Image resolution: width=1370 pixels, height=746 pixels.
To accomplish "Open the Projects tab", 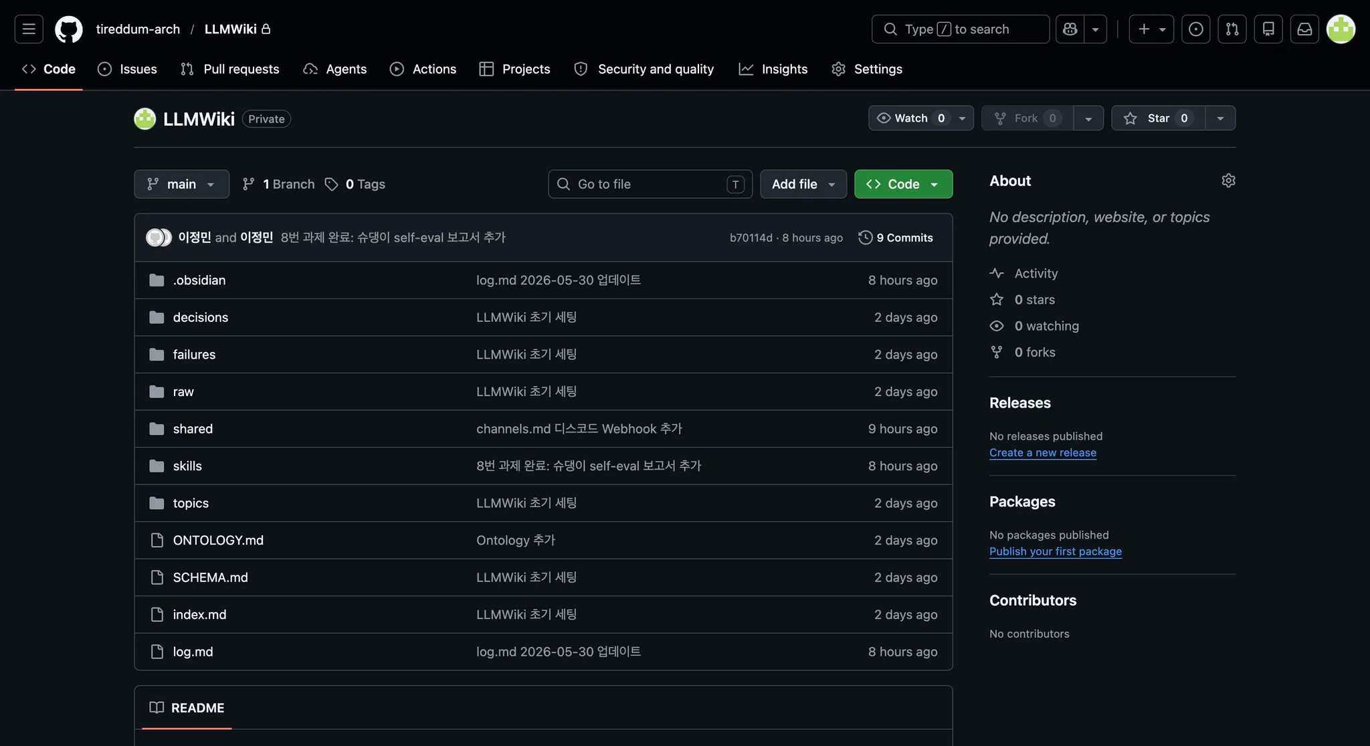I will pyautogui.click(x=514, y=69).
